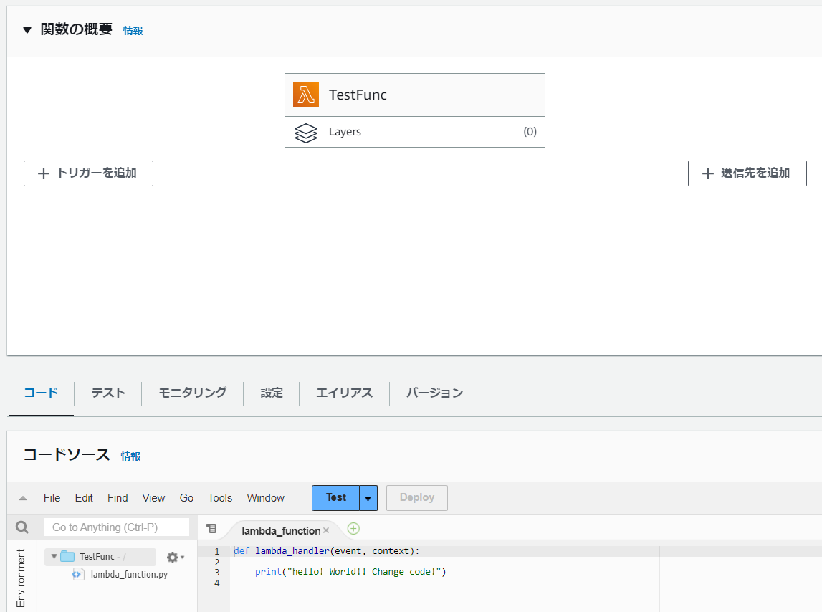Click the 送信先を追加 button
Image resolution: width=822 pixels, height=612 pixels.
[747, 173]
